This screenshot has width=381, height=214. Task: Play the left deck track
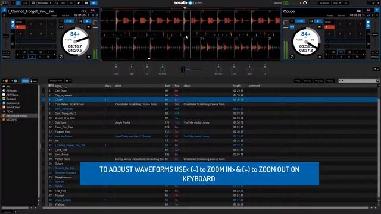coord(87,21)
